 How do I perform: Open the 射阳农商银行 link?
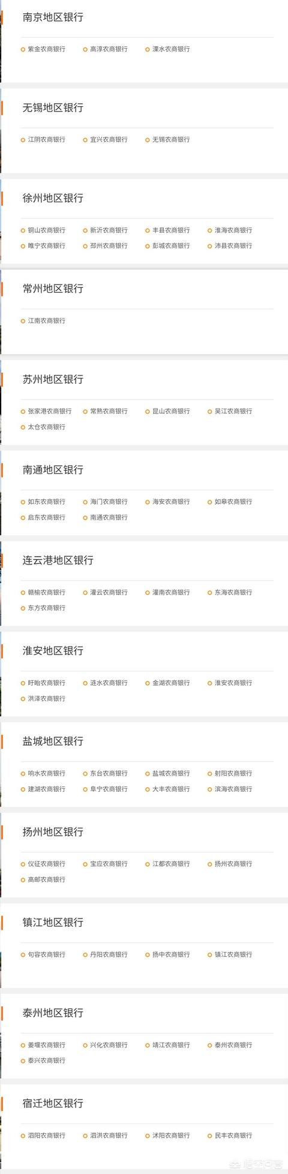coord(233,774)
